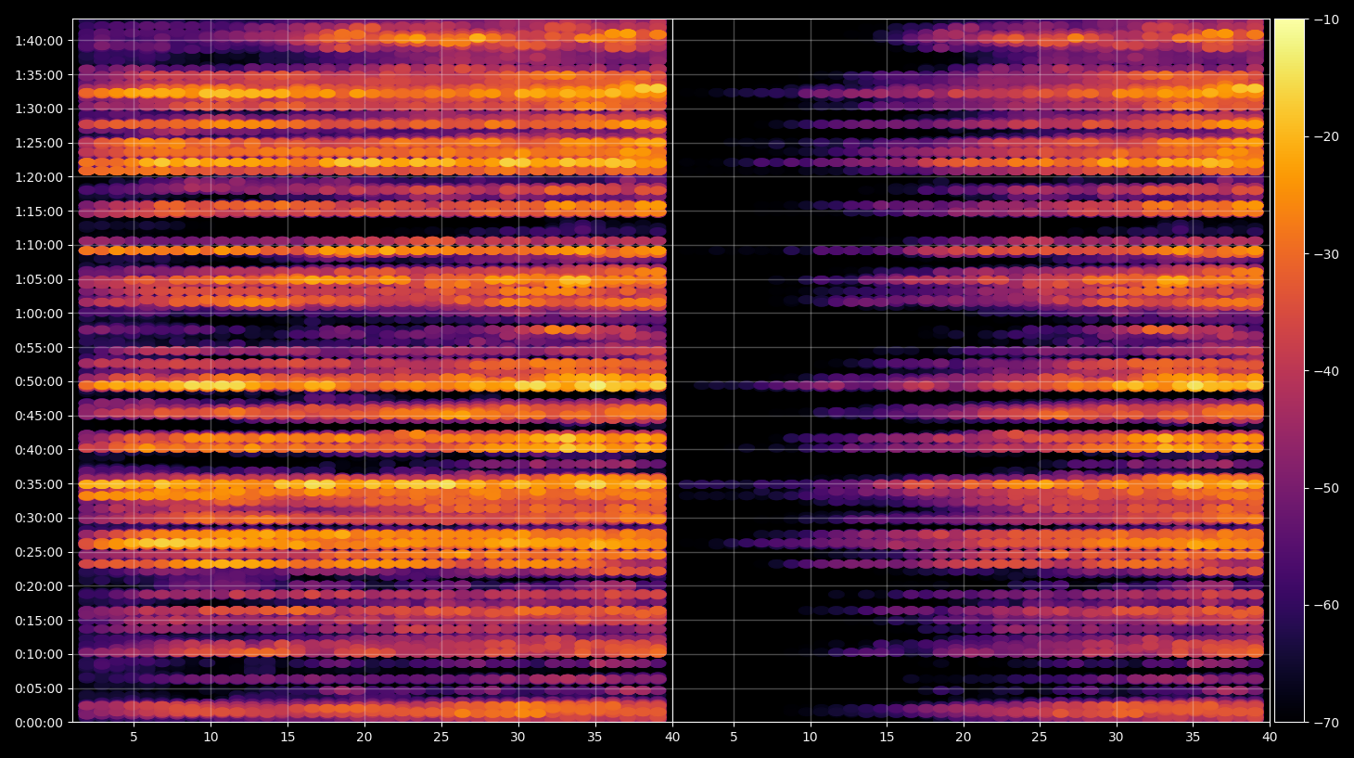Click the right heatmap's x-axis tick 20

tap(964, 738)
